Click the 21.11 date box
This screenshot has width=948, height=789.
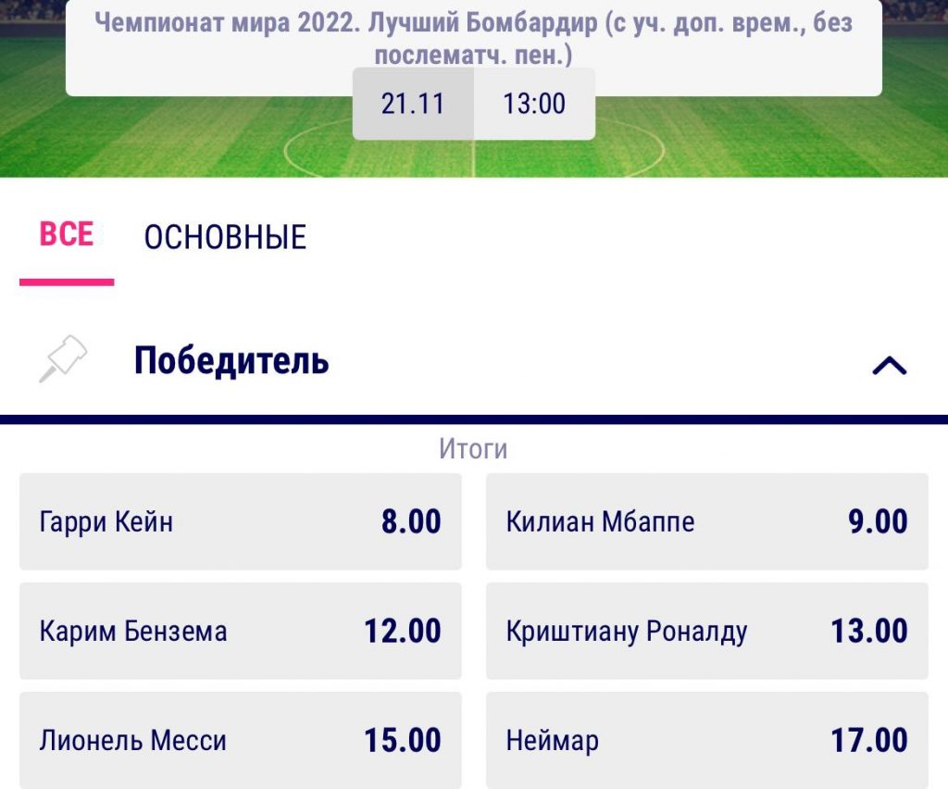(x=413, y=104)
